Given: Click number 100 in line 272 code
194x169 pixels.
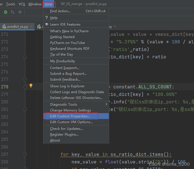Looking at the screenshot, I should click(176, 42).
